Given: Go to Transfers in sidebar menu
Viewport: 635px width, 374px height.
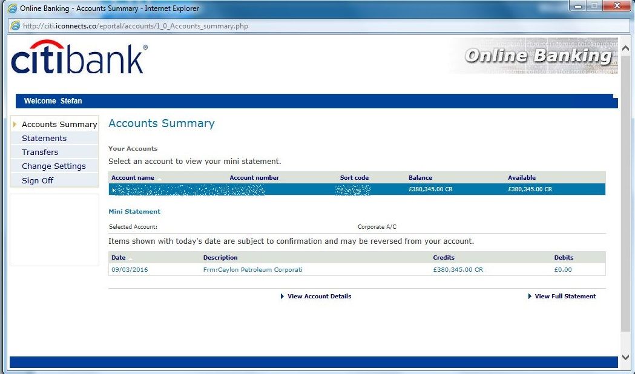Looking at the screenshot, I should 40,152.
